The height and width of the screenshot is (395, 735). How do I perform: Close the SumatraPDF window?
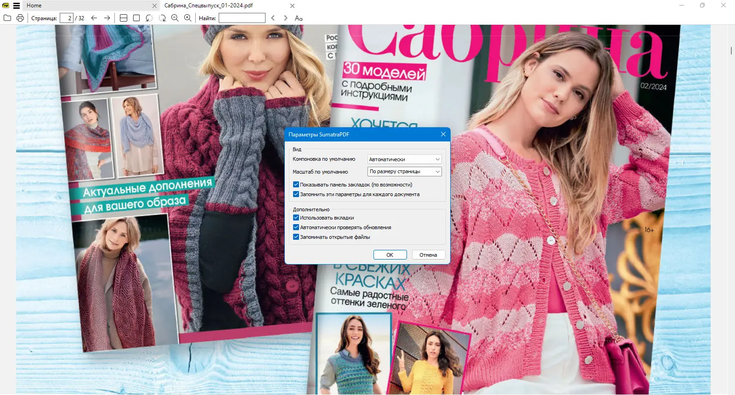click(724, 6)
